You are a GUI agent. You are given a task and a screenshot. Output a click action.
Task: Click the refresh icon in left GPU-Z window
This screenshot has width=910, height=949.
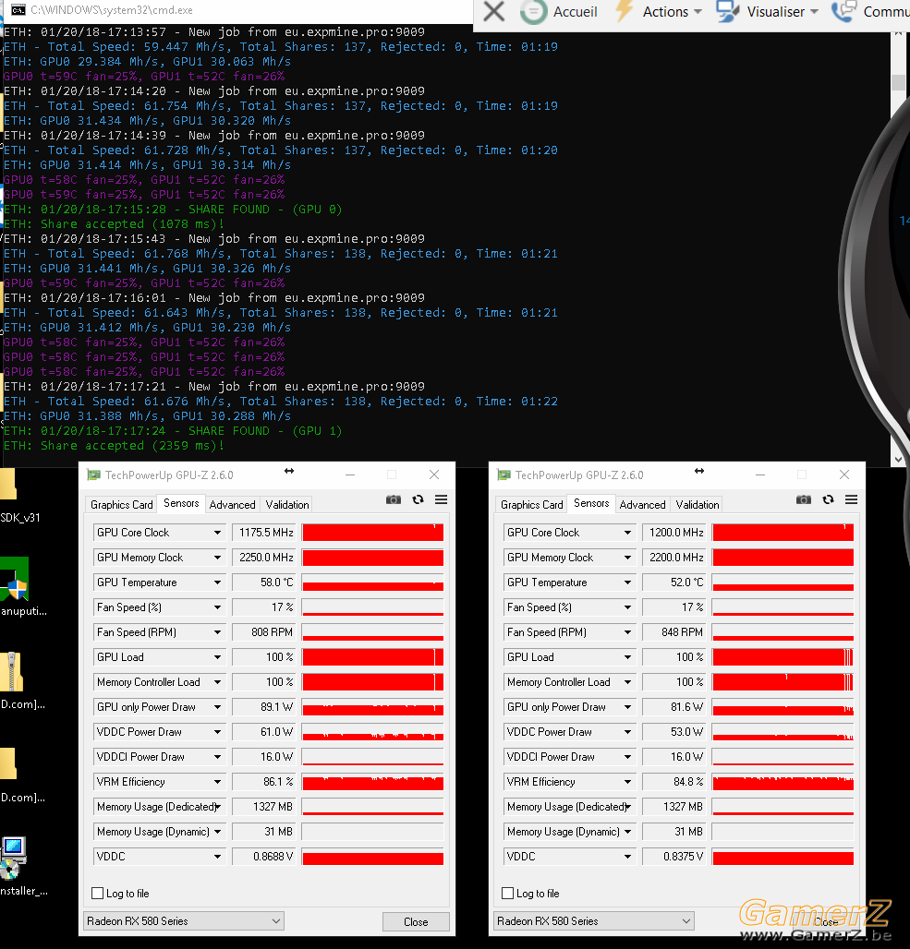[x=418, y=500]
